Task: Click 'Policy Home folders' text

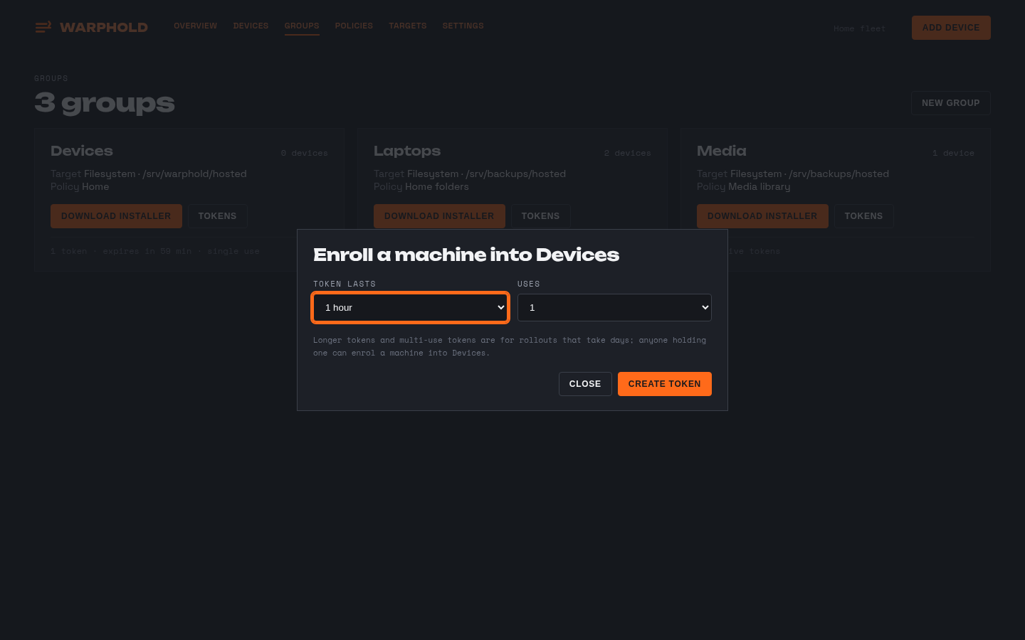Action: [421, 186]
